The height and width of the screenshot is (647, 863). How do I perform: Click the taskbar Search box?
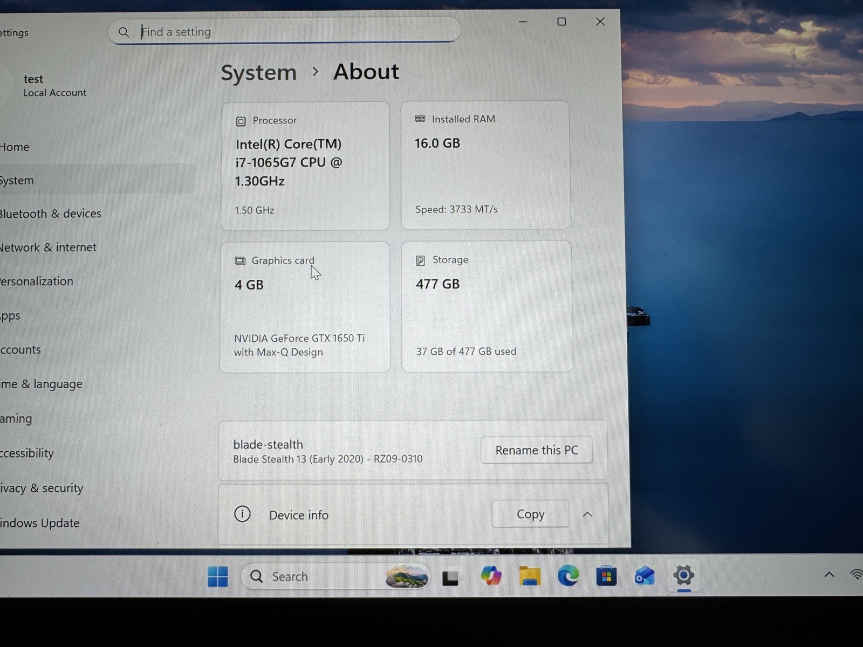coord(335,577)
